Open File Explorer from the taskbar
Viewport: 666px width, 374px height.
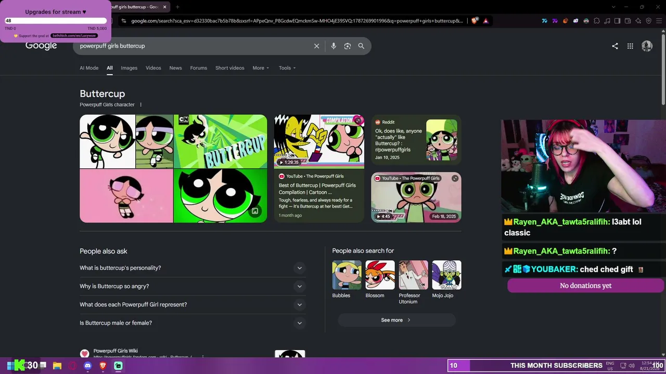point(57,366)
